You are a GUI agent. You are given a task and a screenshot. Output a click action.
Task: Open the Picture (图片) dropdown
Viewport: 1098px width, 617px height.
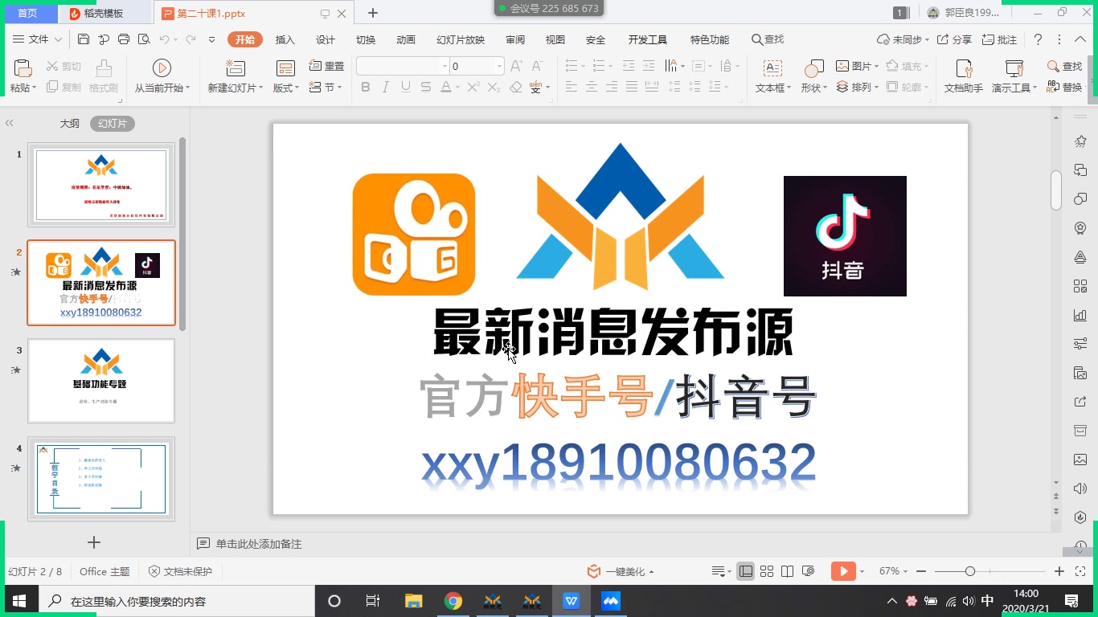(857, 66)
